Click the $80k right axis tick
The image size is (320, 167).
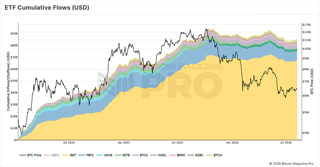tap(306, 69)
